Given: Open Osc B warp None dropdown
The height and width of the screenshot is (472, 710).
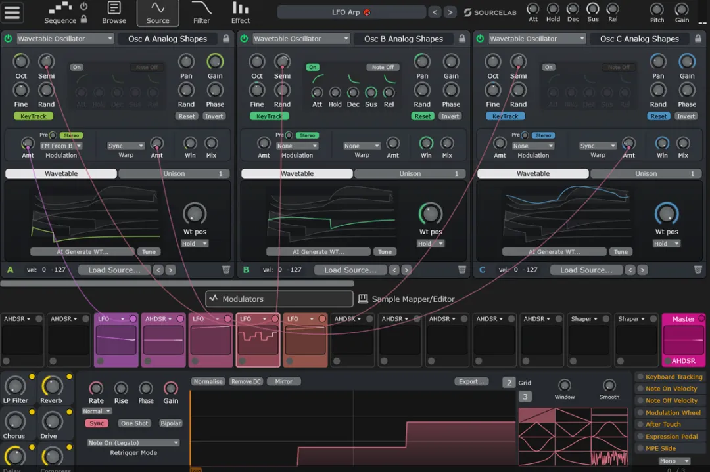Looking at the screenshot, I should tap(362, 146).
